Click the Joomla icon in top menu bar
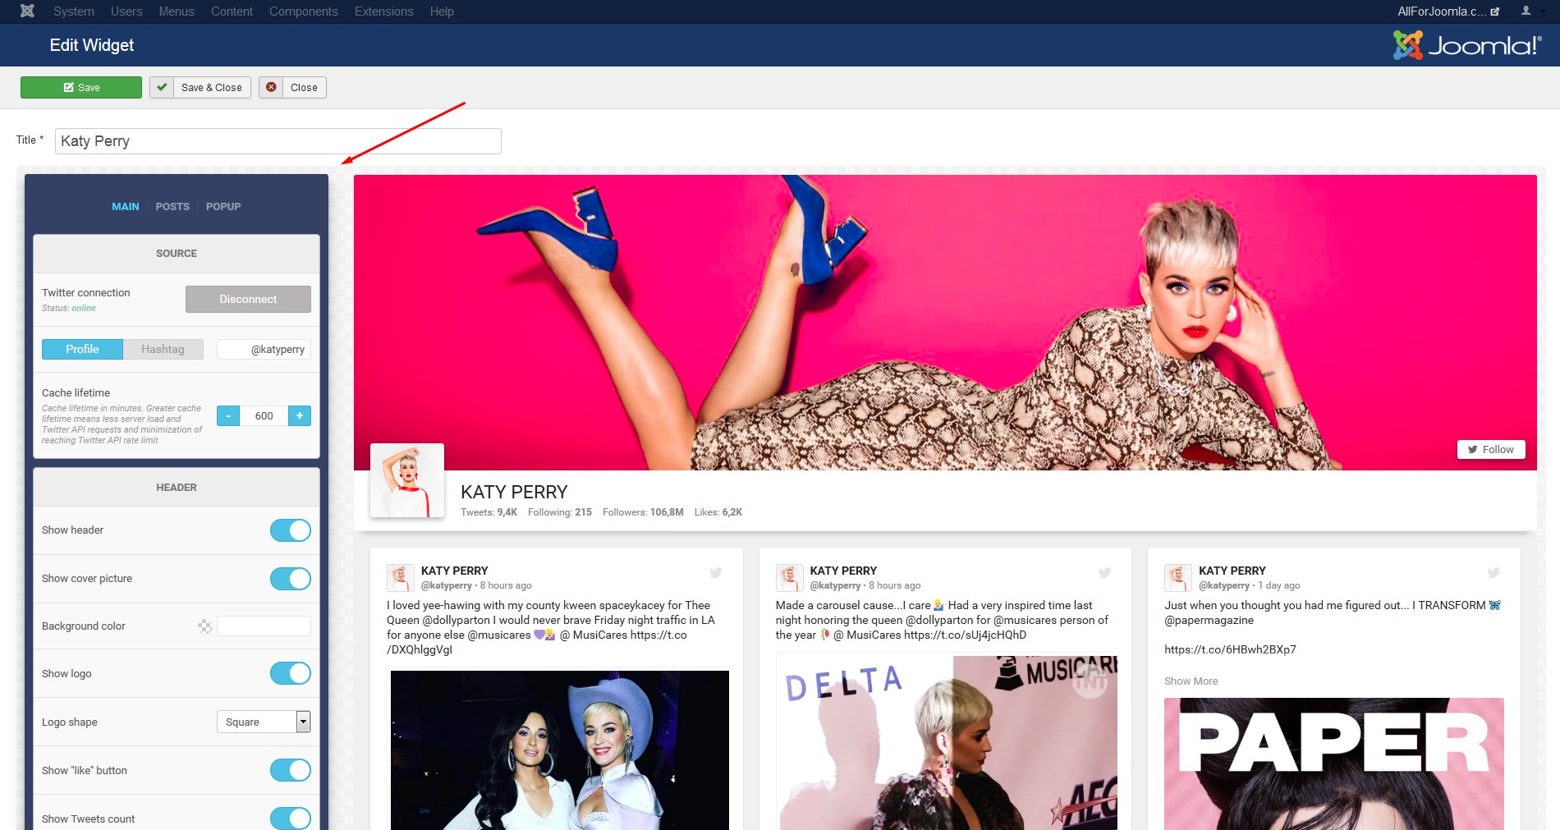The image size is (1560, 830). [x=27, y=11]
